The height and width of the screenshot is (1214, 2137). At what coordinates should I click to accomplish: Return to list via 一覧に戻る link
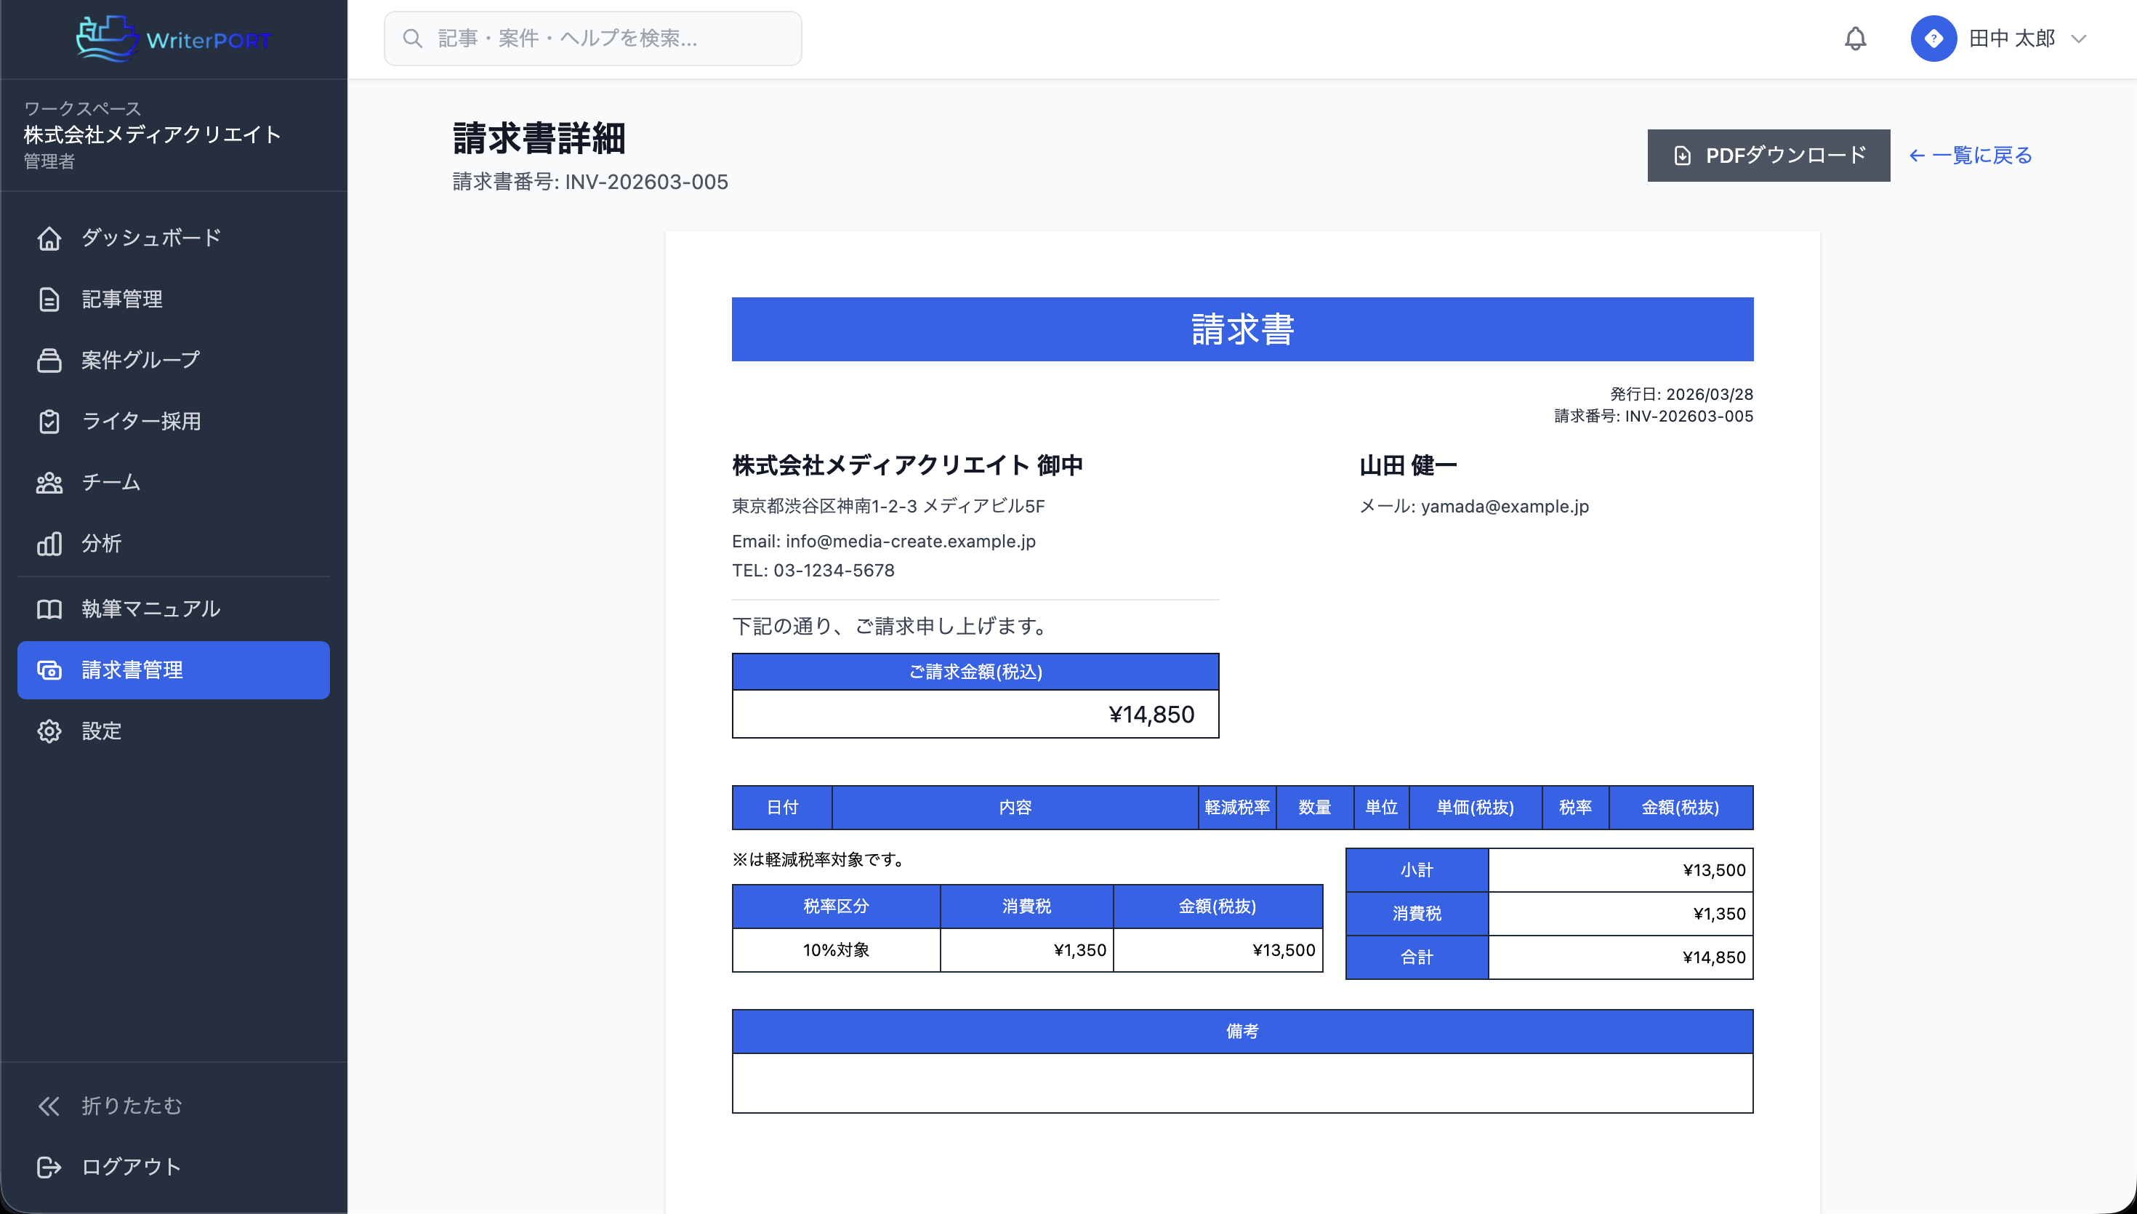tap(1971, 155)
